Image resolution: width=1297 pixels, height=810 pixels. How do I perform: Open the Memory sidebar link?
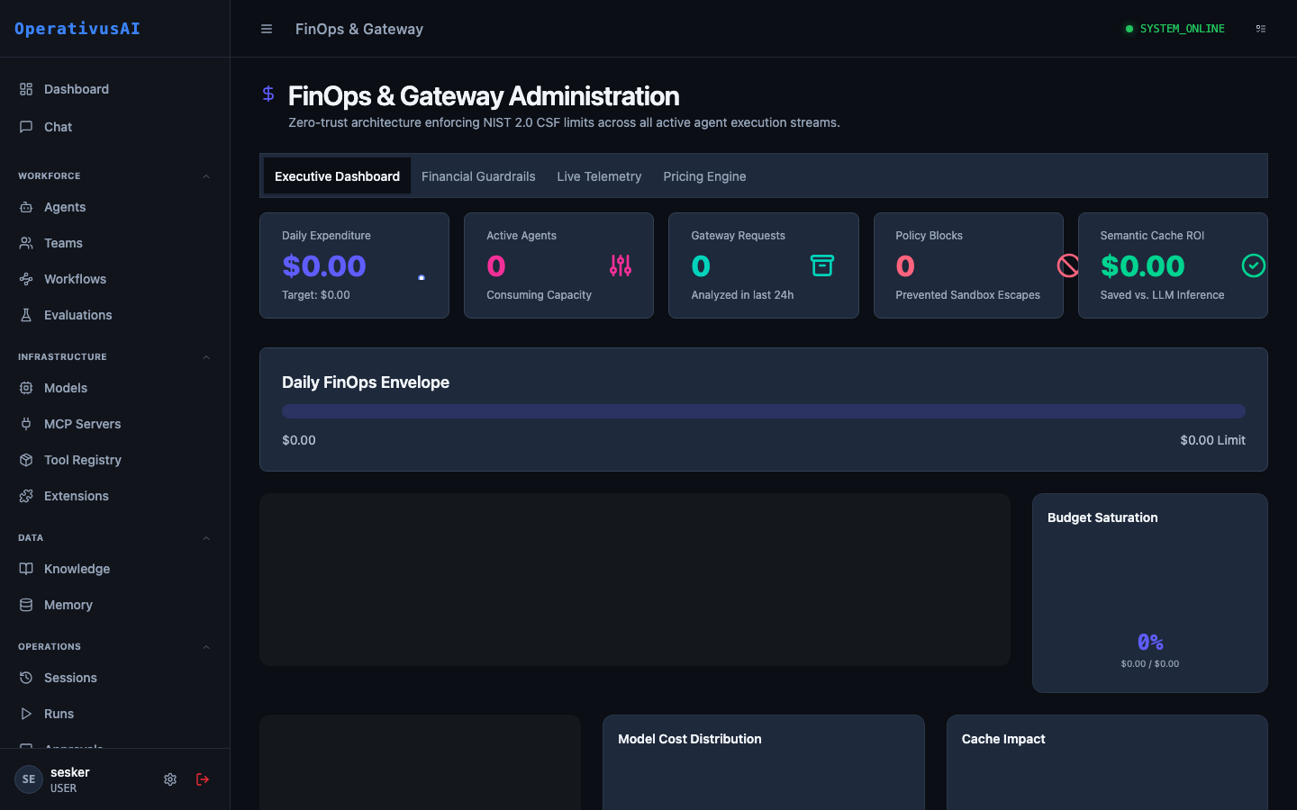[114, 605]
